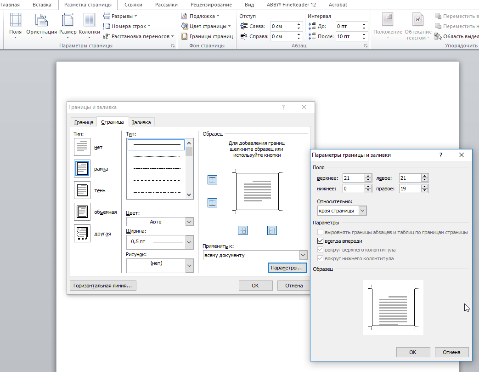Image resolution: width=479 pixels, height=372 pixels.
Task: Toggle the bottom border button in preview
Action: point(212,203)
